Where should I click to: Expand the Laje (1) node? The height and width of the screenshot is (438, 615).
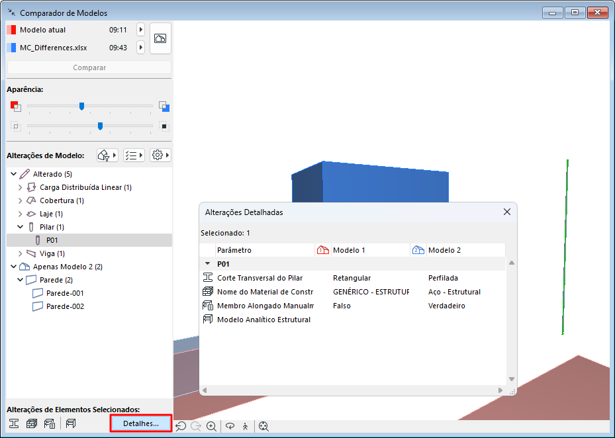[x=20, y=214]
